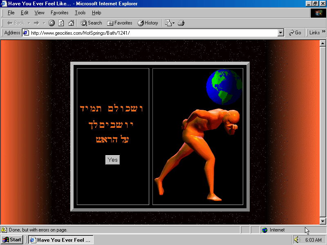Go to the Home page icon
Viewport: 327px width, 245px height.
pos(71,23)
